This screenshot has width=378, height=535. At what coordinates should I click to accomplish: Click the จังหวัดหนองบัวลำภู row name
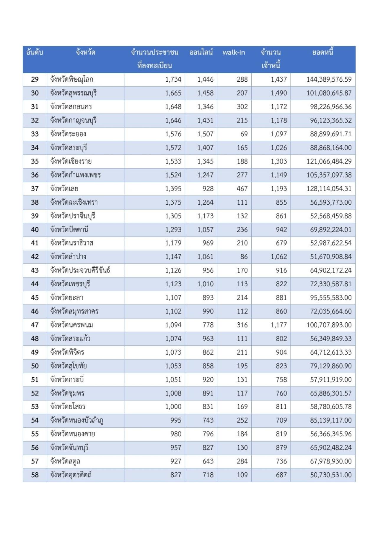77,420
